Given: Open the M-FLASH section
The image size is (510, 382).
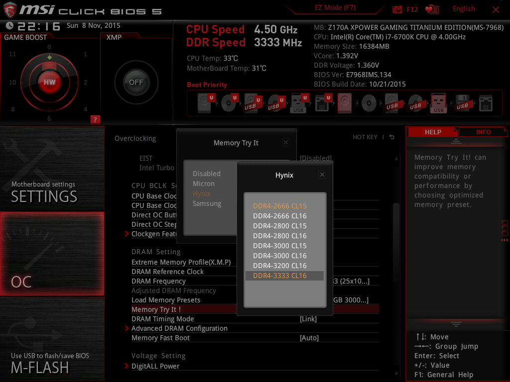Looking at the screenshot, I should click(x=52, y=339).
